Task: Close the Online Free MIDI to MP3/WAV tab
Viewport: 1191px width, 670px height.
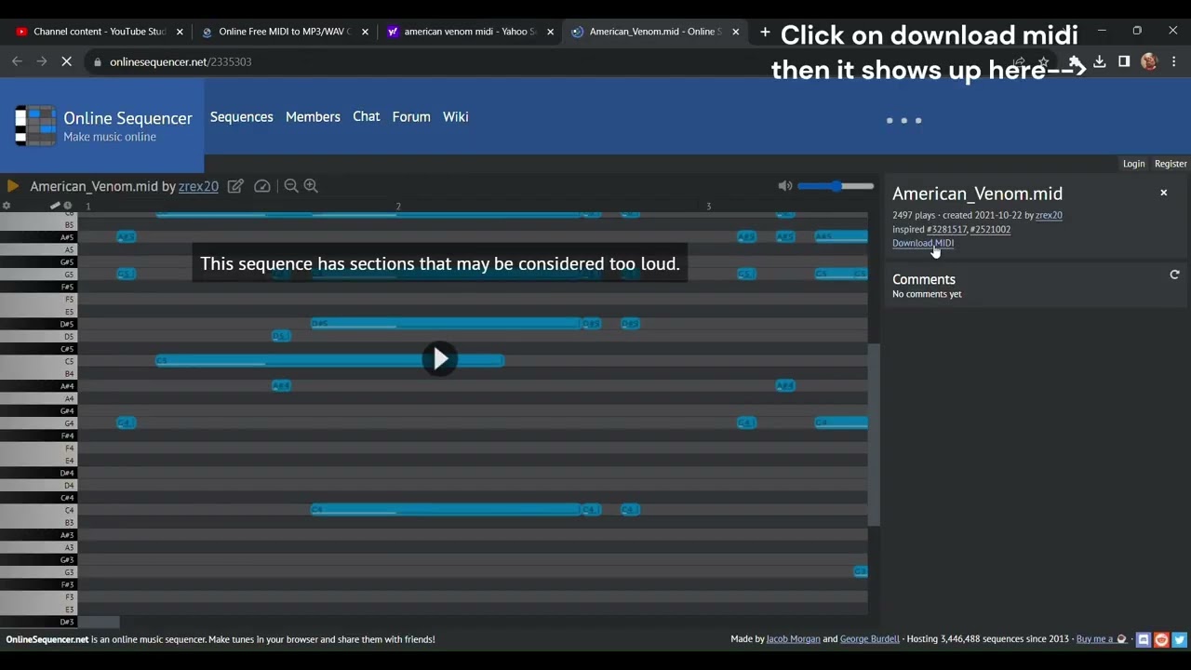Action: pos(365,32)
